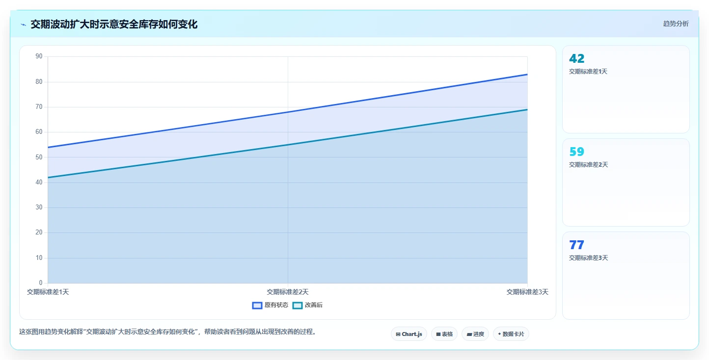709x360 pixels.
Task: Click the description text below the chart
Action: click(169, 332)
